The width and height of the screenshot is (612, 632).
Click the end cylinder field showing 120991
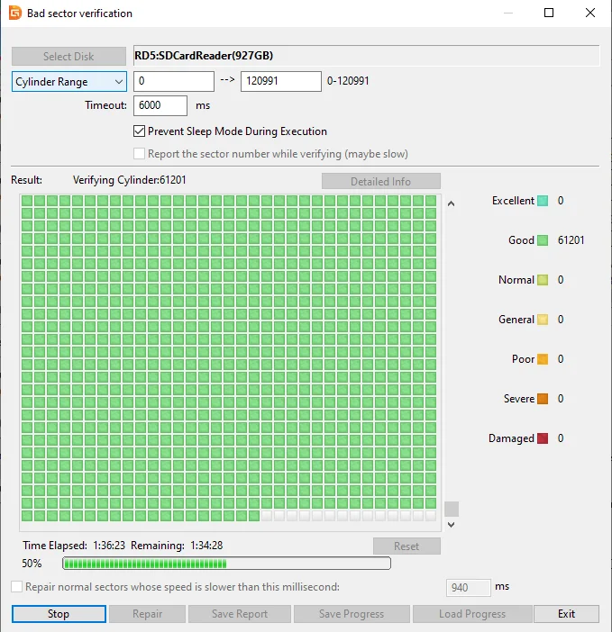click(281, 81)
